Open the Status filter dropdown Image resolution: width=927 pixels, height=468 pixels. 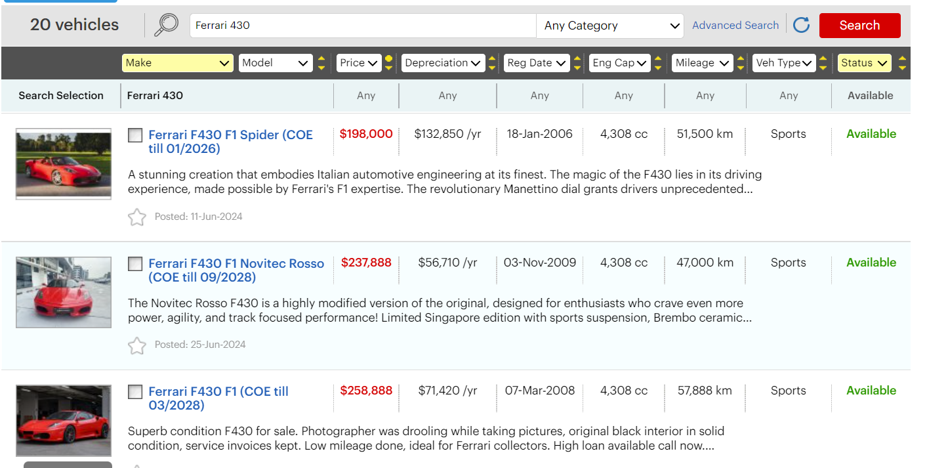(x=865, y=63)
